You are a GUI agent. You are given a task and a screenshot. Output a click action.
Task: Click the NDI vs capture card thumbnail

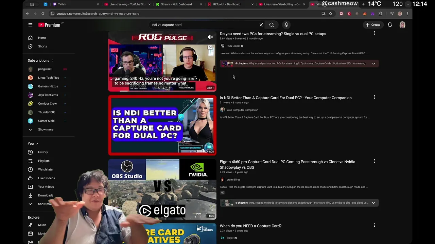coord(162,125)
